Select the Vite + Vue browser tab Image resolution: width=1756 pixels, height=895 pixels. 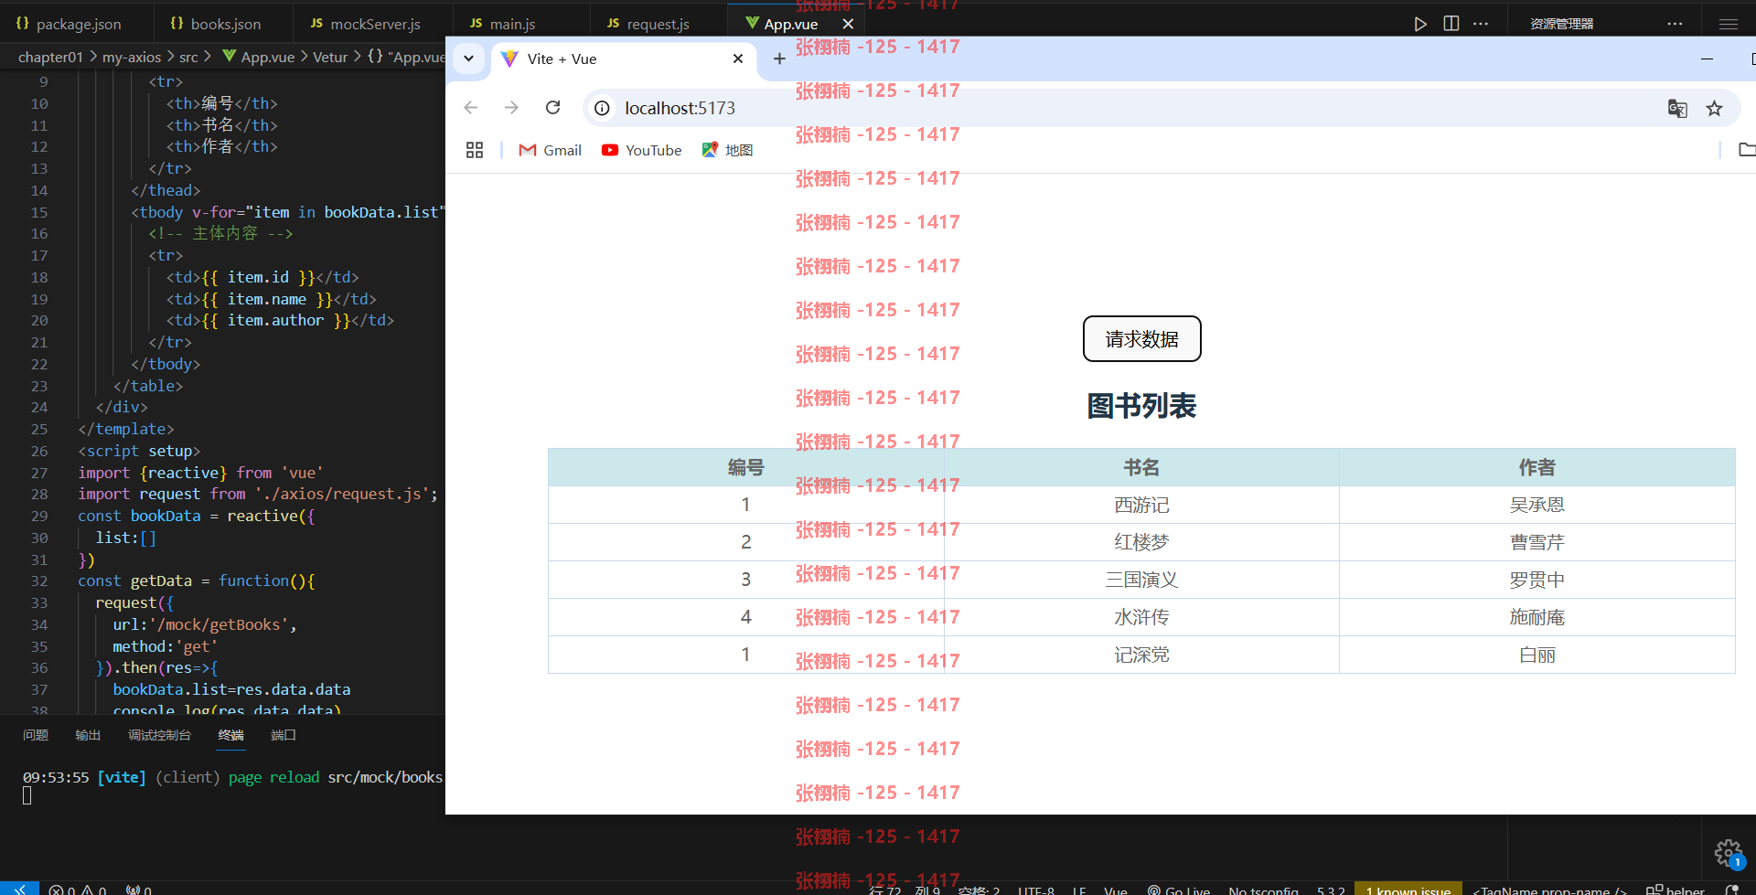click(622, 59)
